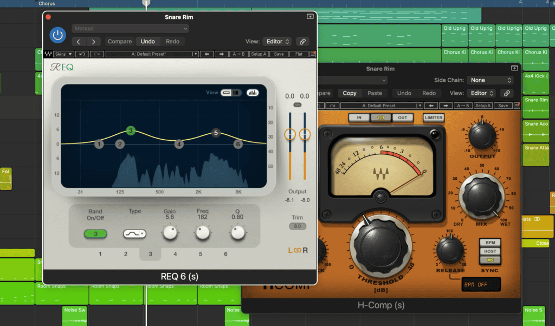Click the analyzer histogram icon in REQ
Screen dimensions: 555x326
coord(253,93)
